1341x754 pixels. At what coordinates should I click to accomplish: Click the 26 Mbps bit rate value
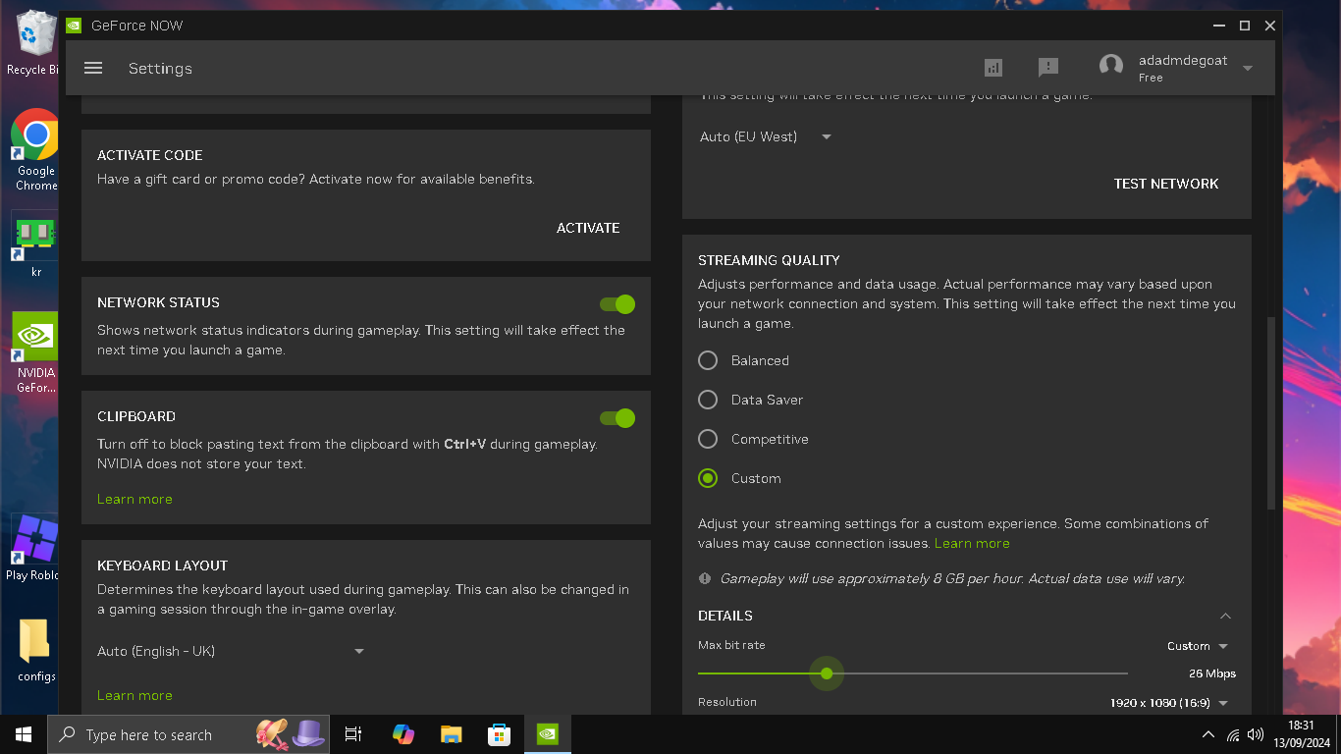(x=1212, y=673)
